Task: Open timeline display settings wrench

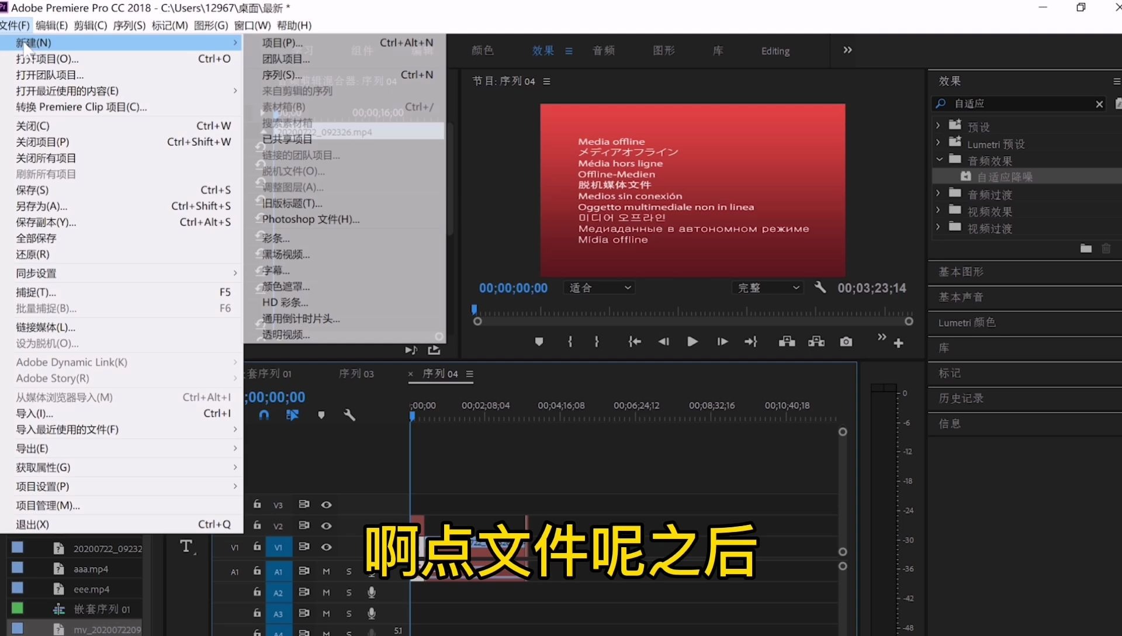Action: [x=349, y=415]
